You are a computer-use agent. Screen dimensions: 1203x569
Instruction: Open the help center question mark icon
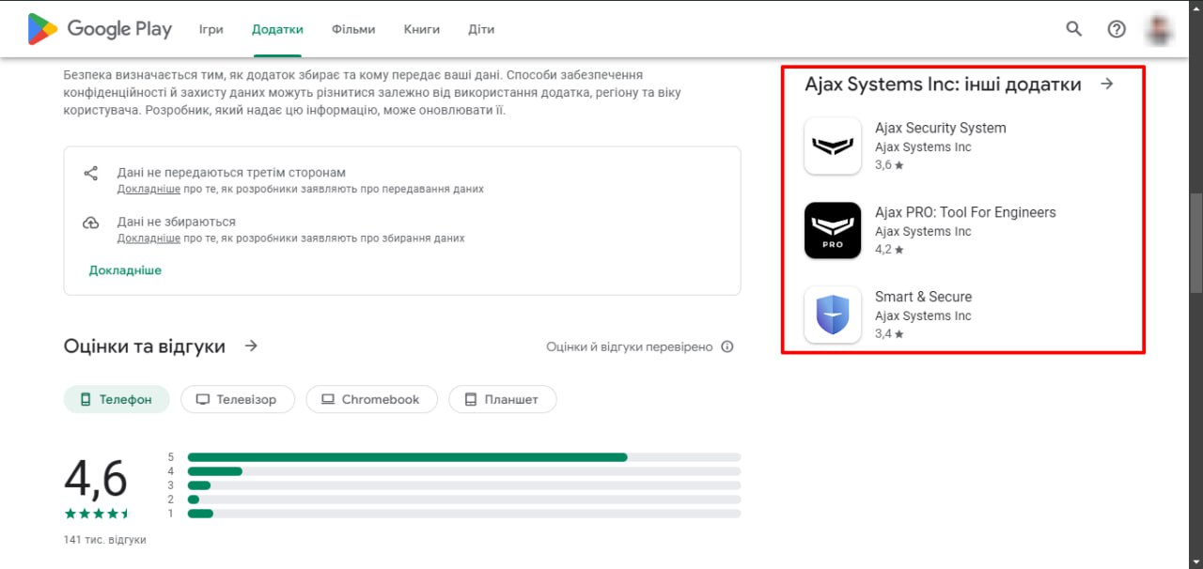click(x=1117, y=29)
